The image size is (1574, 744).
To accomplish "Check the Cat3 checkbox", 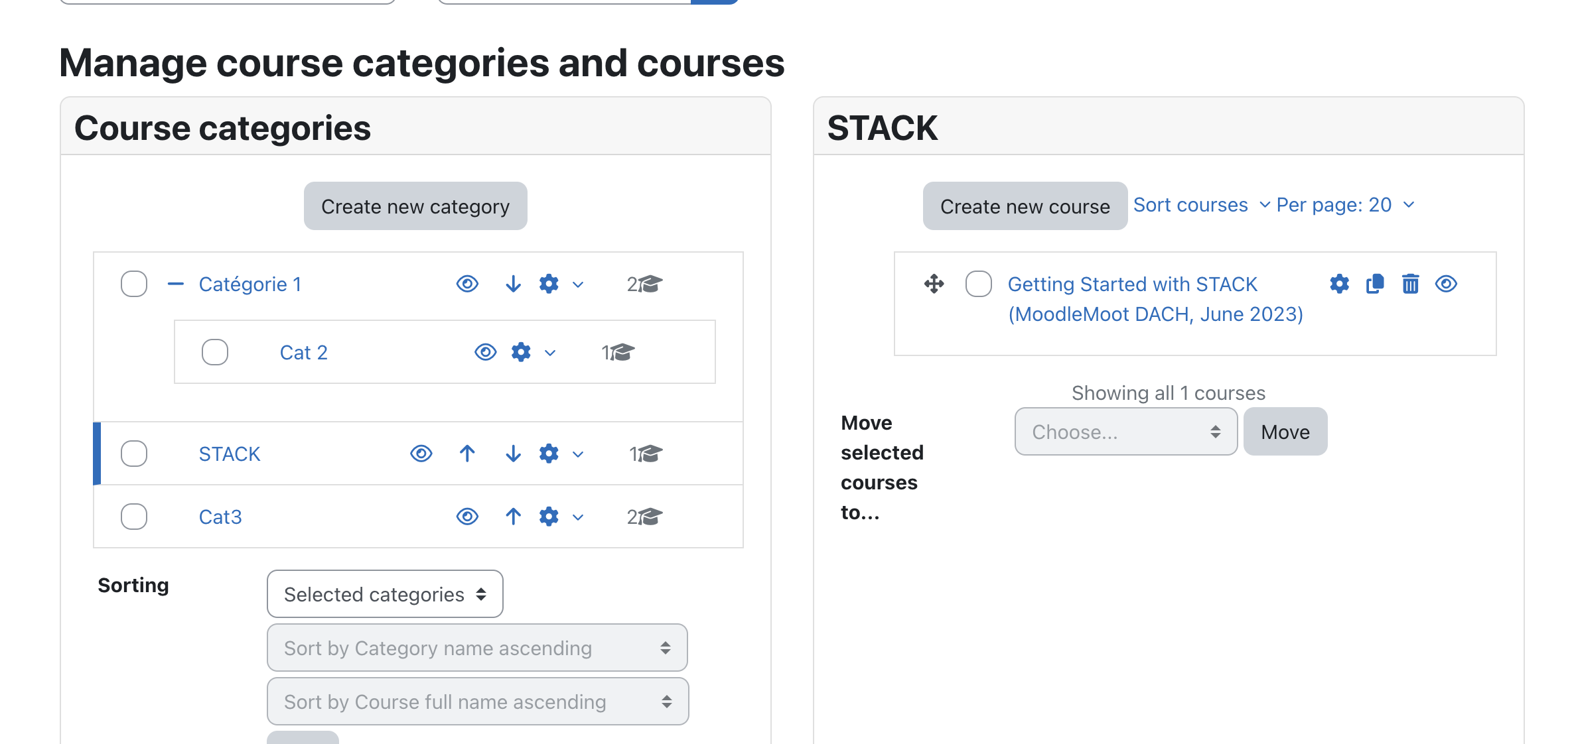I will (x=134, y=517).
